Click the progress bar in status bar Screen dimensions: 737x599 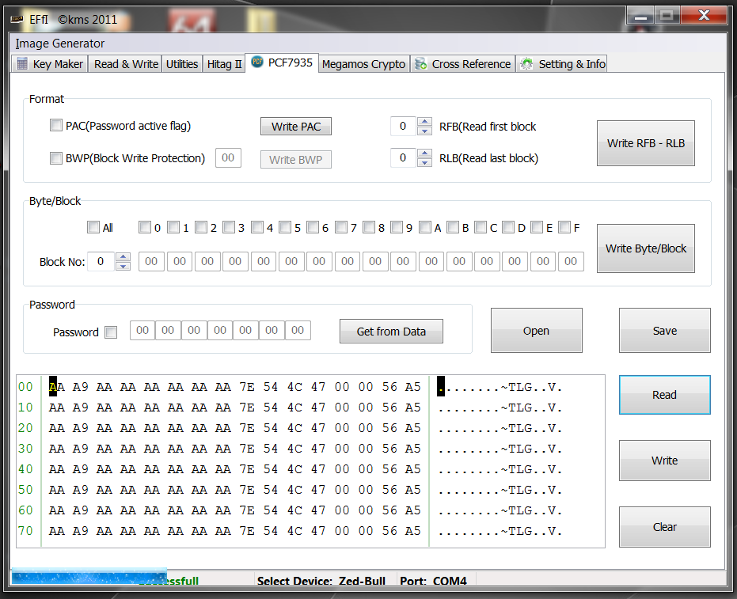tap(89, 576)
